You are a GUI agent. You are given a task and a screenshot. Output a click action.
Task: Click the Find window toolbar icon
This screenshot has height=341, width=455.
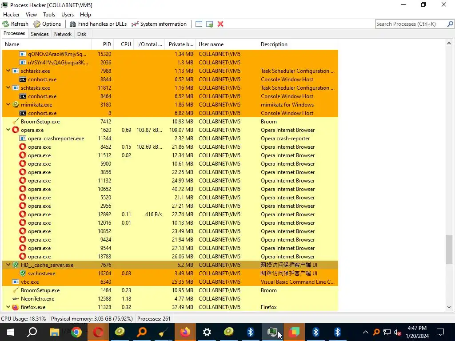(x=199, y=24)
